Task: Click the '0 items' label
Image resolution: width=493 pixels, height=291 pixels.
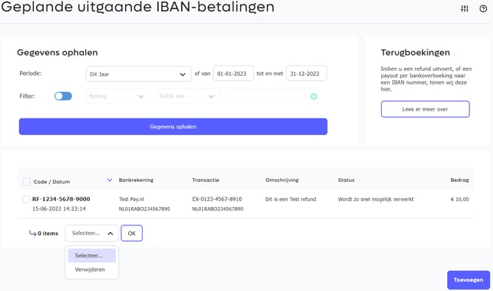Action: pyautogui.click(x=48, y=234)
